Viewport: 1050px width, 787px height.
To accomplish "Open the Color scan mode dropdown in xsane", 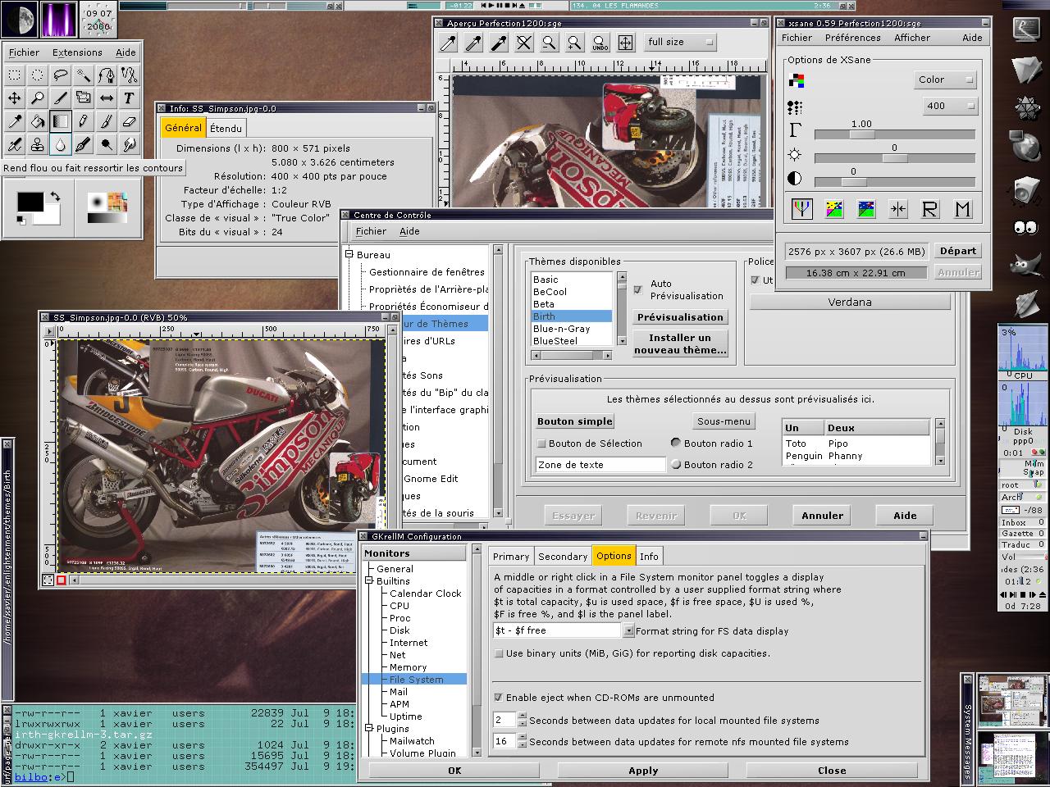I will (x=945, y=80).
